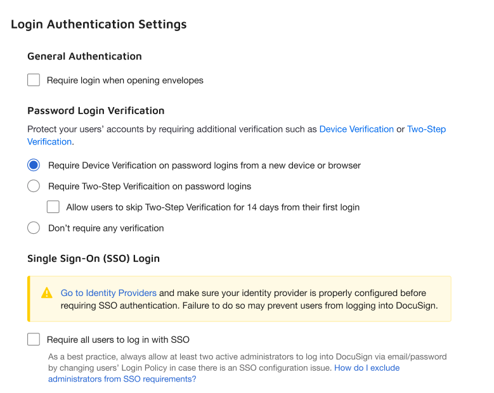Click the Password Login Verification heading
This screenshot has height=393, width=494.
[x=96, y=110]
